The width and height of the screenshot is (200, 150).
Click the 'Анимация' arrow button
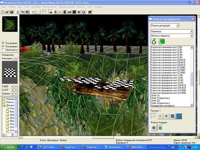click(16, 58)
